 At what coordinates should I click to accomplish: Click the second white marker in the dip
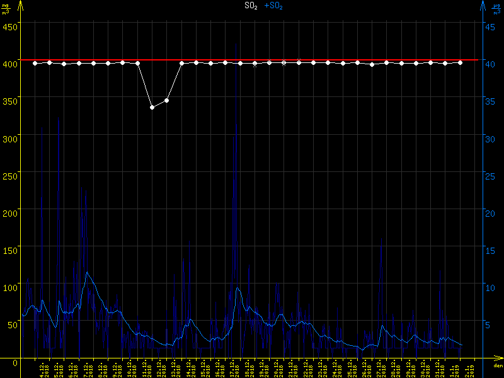167,100
